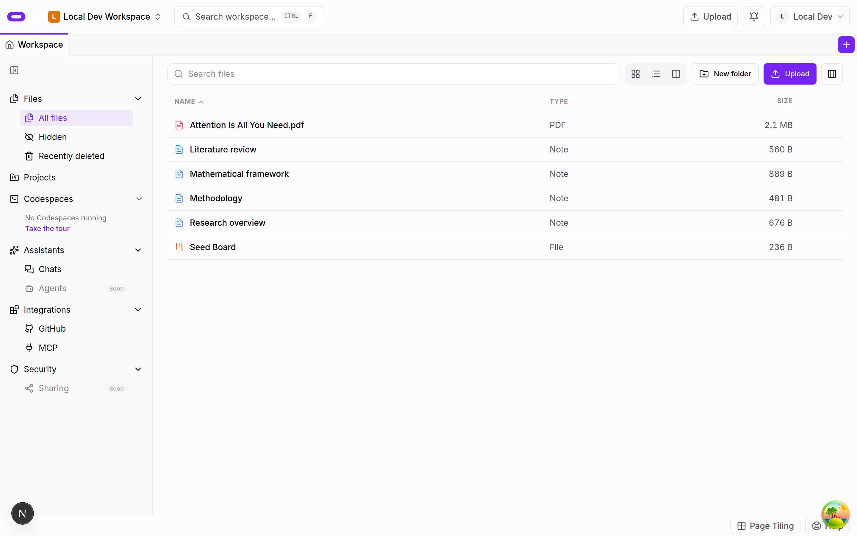This screenshot has height=536, width=857.
Task: Collapse the Integrations section chevron
Action: 138,310
